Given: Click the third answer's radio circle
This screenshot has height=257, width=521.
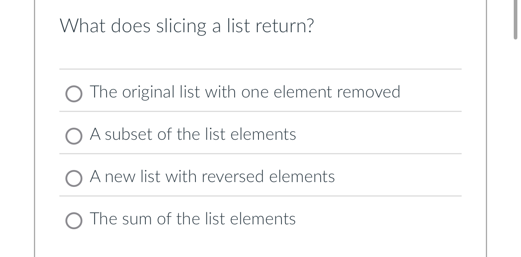Looking at the screenshot, I should pos(74,178).
